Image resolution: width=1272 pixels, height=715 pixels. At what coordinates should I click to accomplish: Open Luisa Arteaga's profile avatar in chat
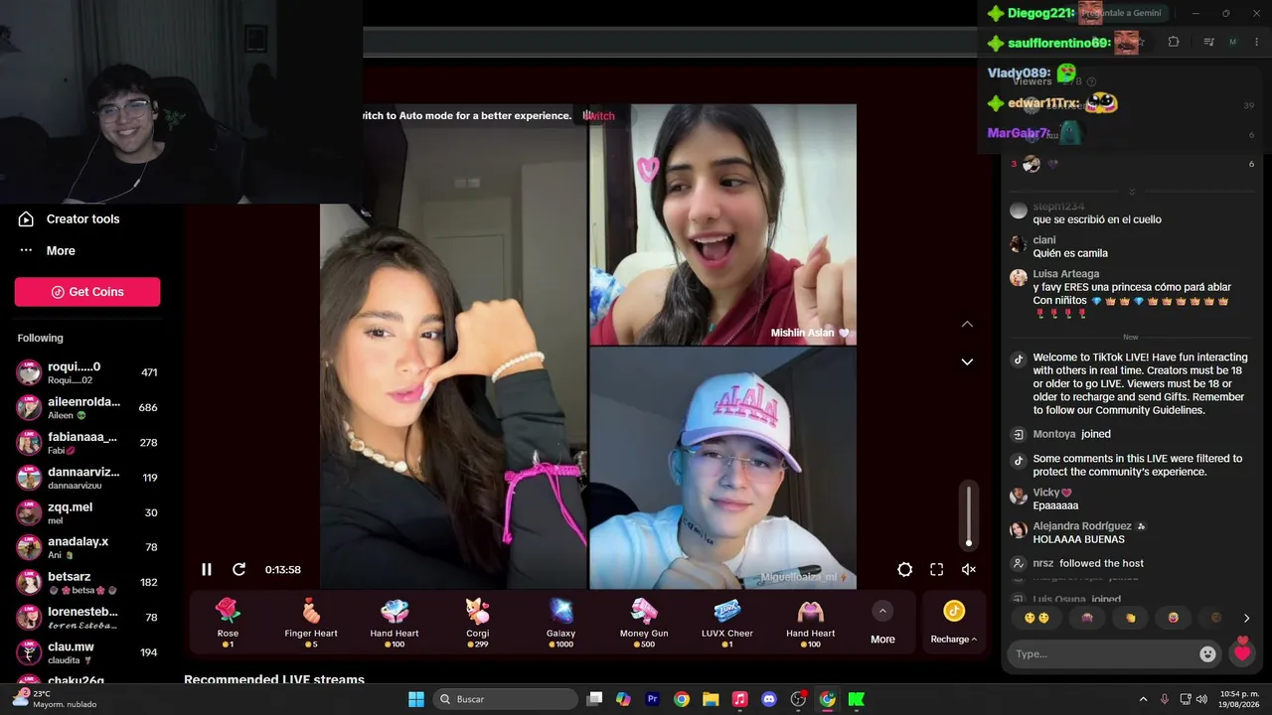click(1018, 278)
